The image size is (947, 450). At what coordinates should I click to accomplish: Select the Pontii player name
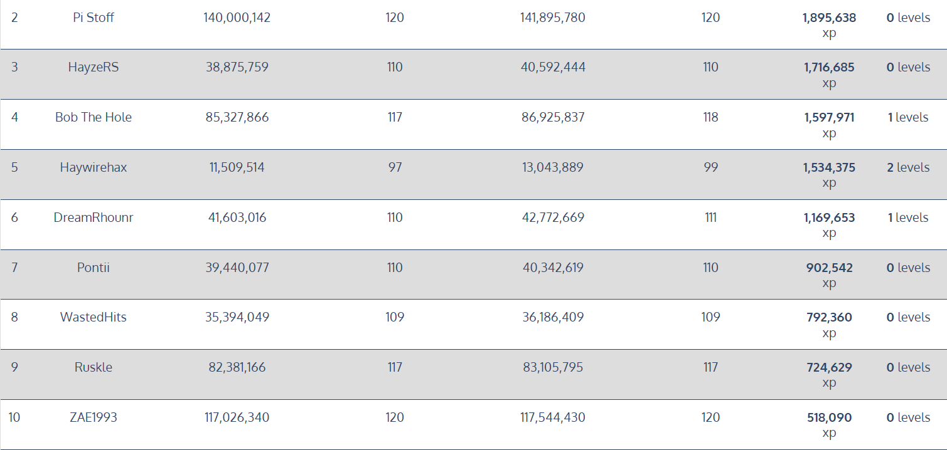pos(94,268)
